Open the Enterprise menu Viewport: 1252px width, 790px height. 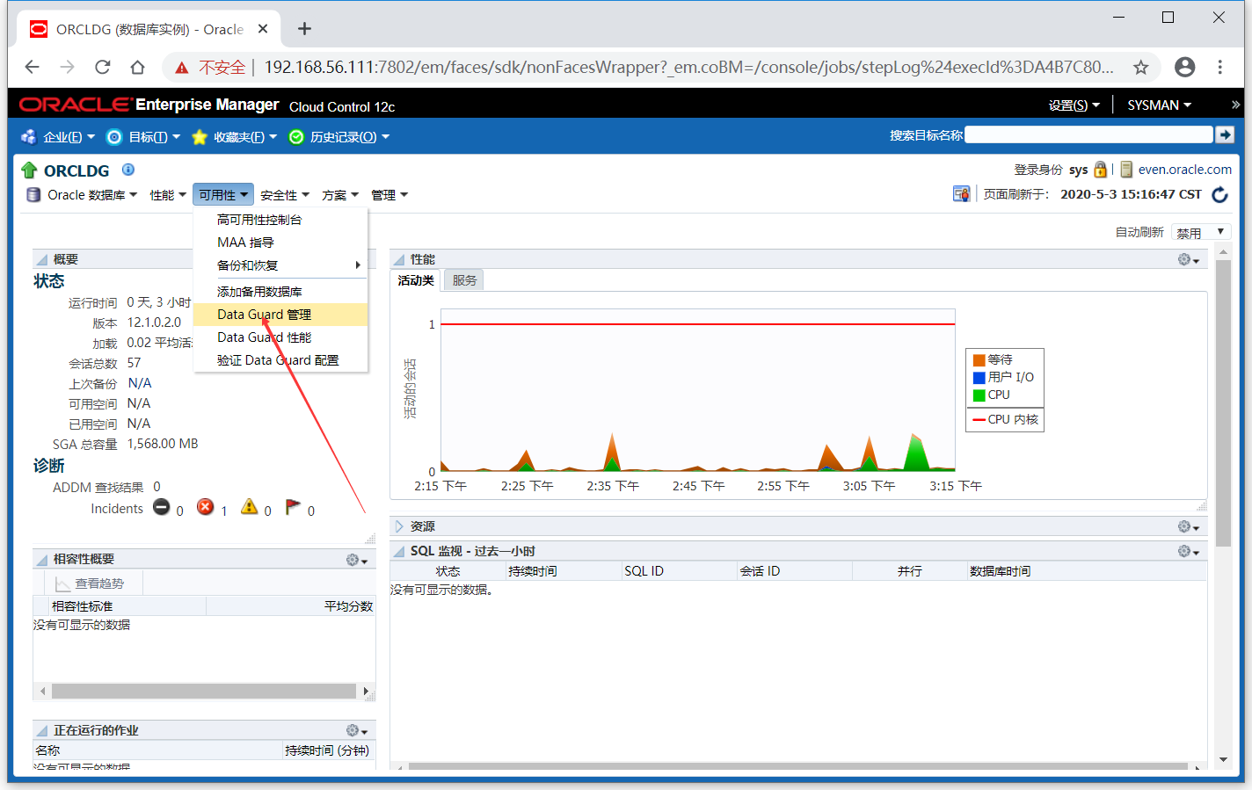tap(57, 137)
